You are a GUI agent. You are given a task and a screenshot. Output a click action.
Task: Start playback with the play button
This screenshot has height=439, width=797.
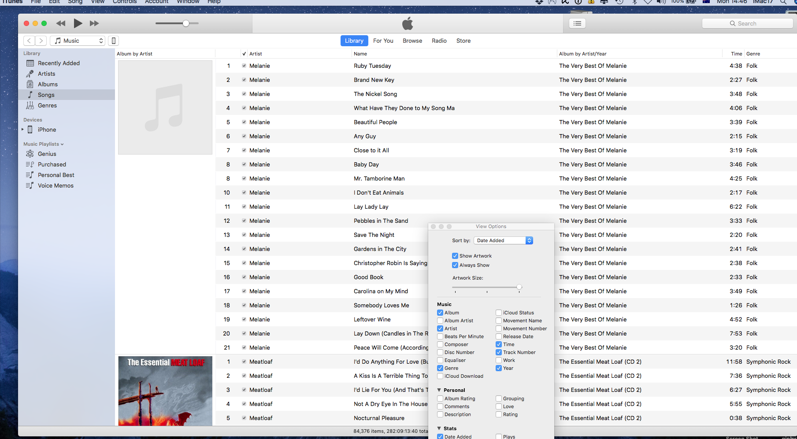[78, 23]
